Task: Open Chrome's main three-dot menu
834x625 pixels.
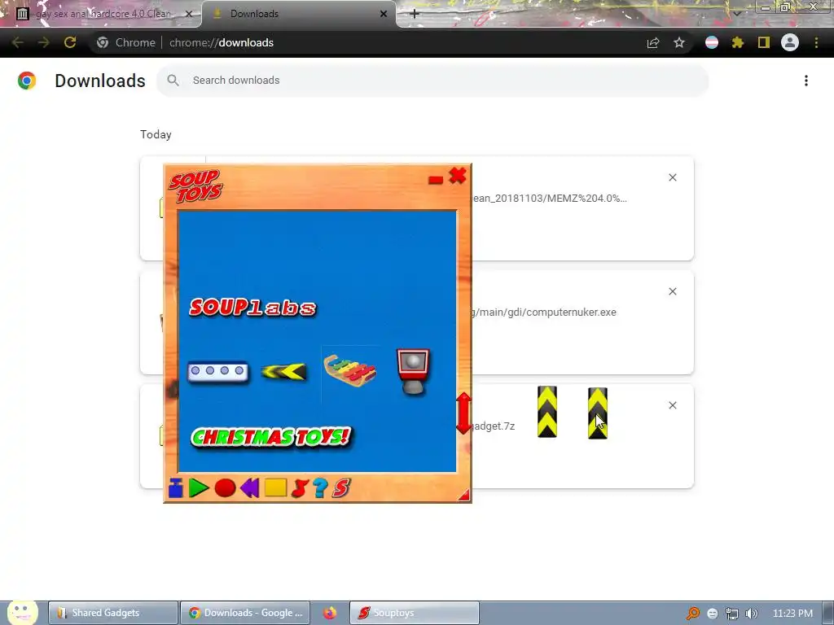Action: [816, 42]
